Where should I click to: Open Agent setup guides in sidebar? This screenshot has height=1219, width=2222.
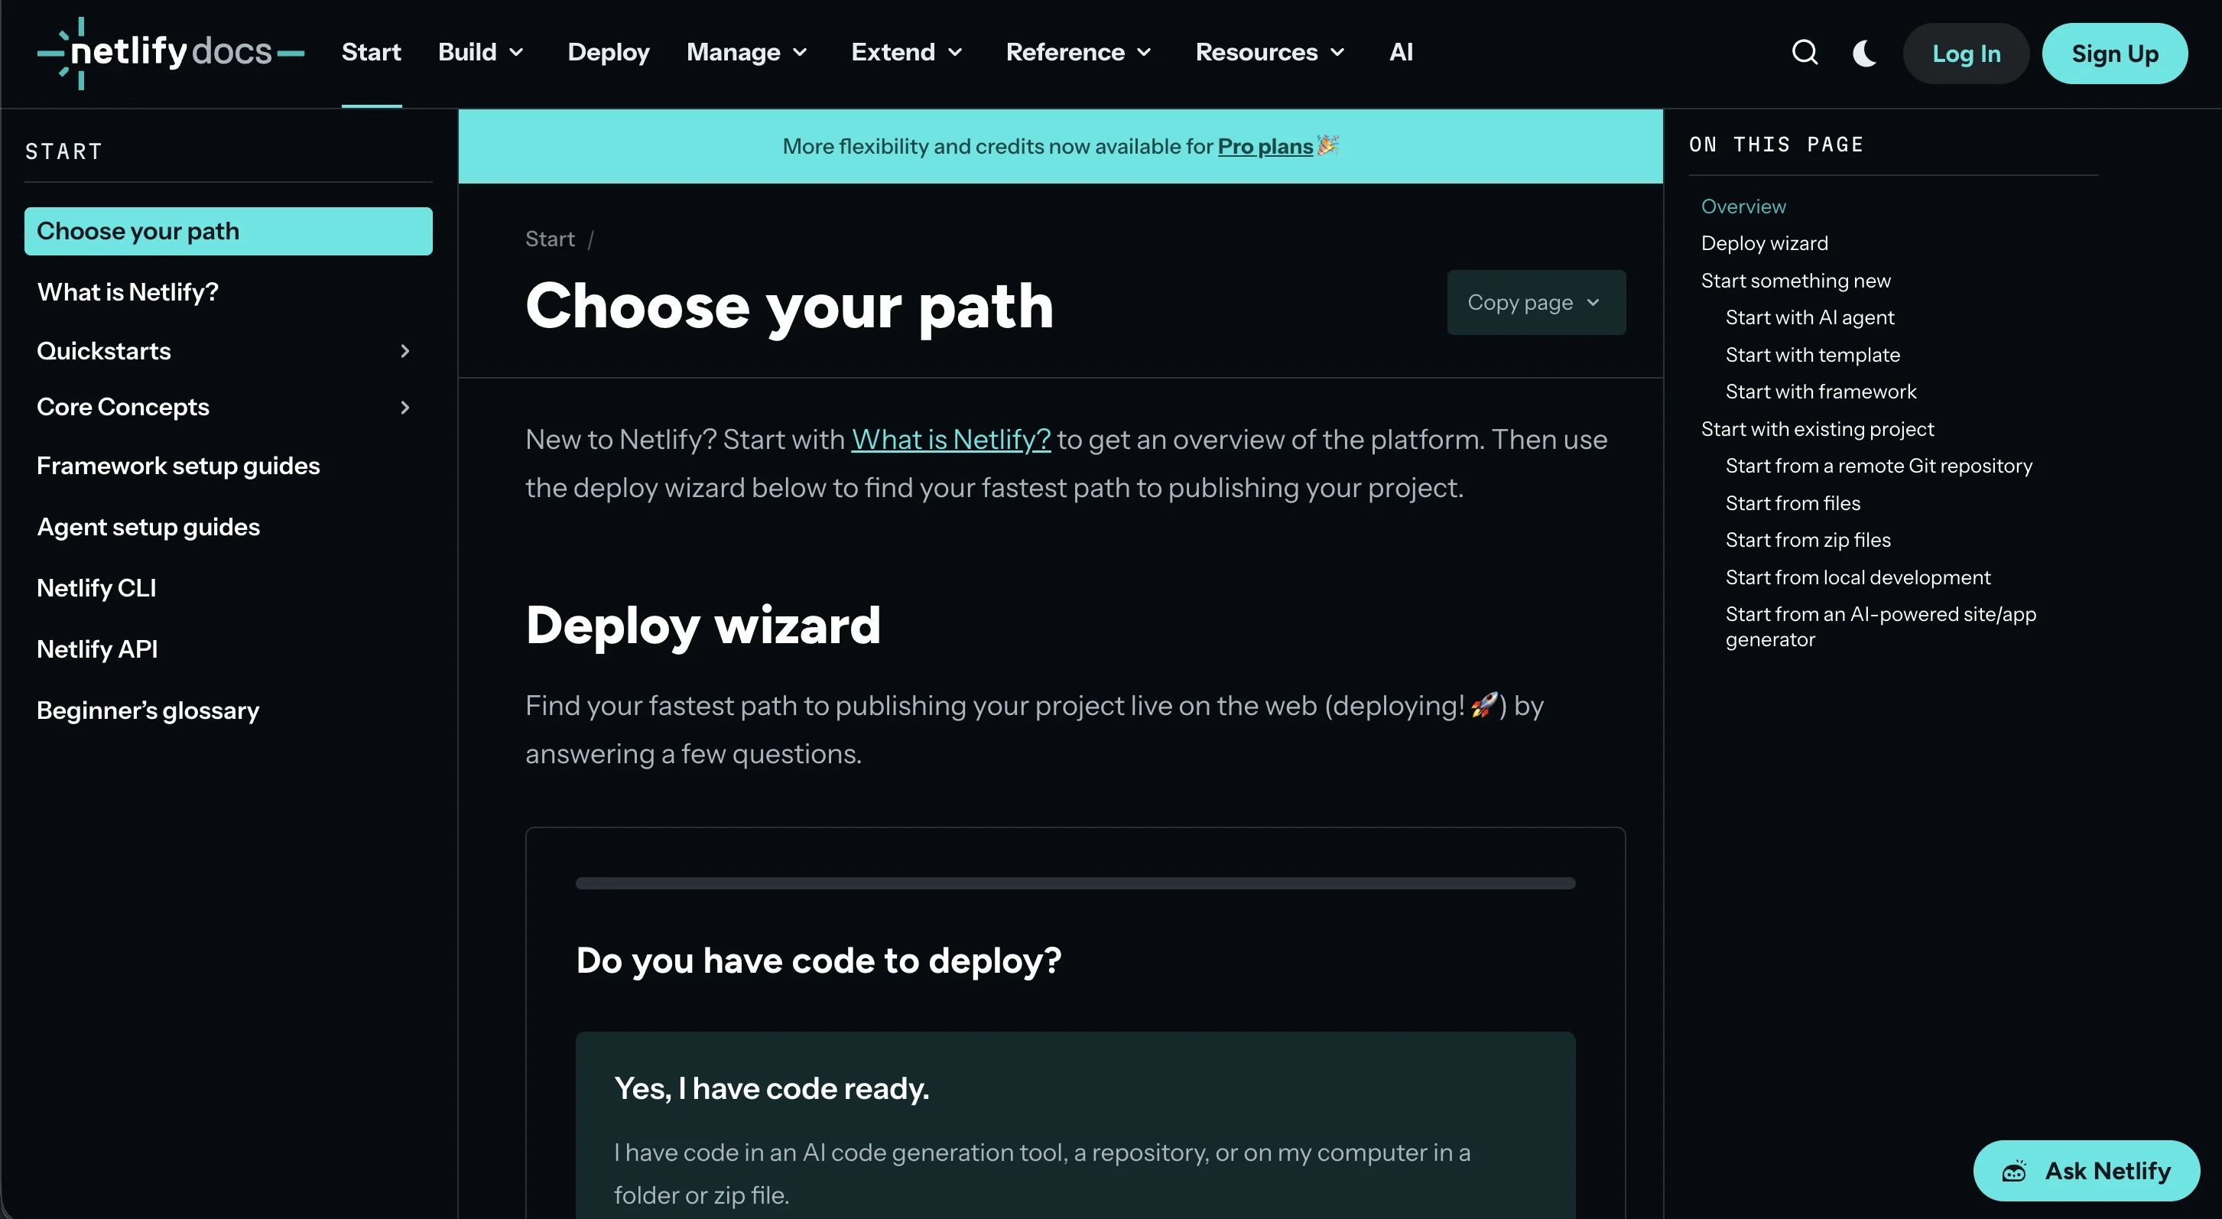pyautogui.click(x=148, y=527)
